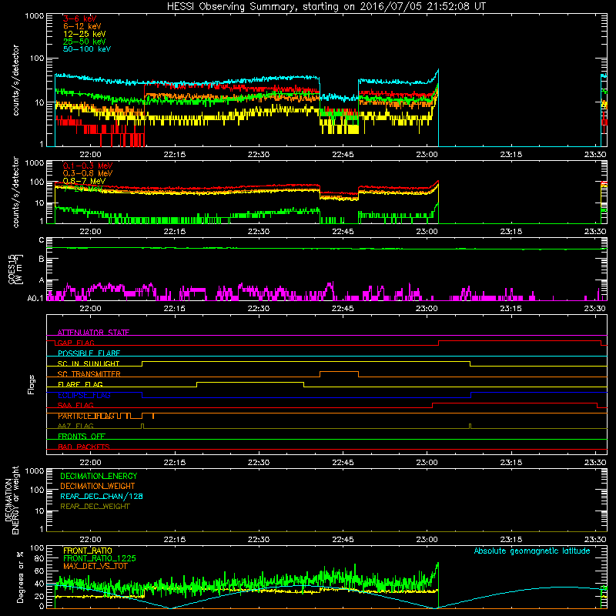This screenshot has height=616, width=616.
Task: Click the 0.8-7 MeV legend label
Action: [85, 181]
